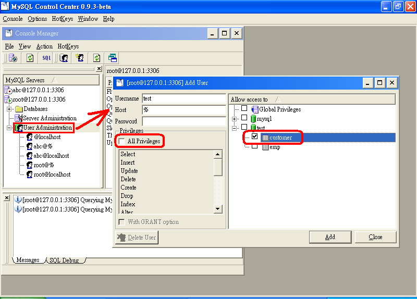Check the mysql database checkbox

[x=244, y=118]
